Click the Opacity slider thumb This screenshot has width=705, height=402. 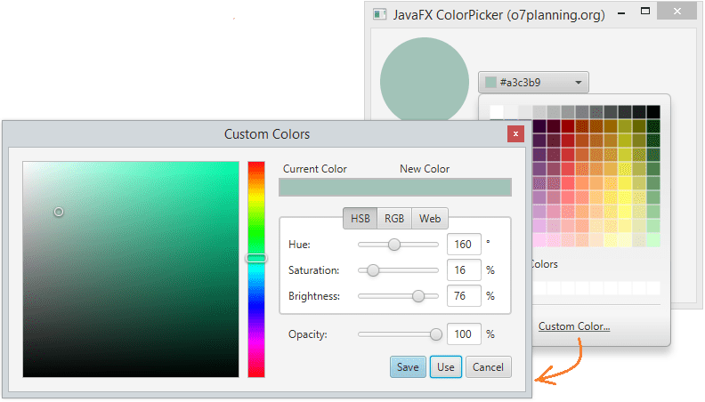pyautogui.click(x=435, y=334)
